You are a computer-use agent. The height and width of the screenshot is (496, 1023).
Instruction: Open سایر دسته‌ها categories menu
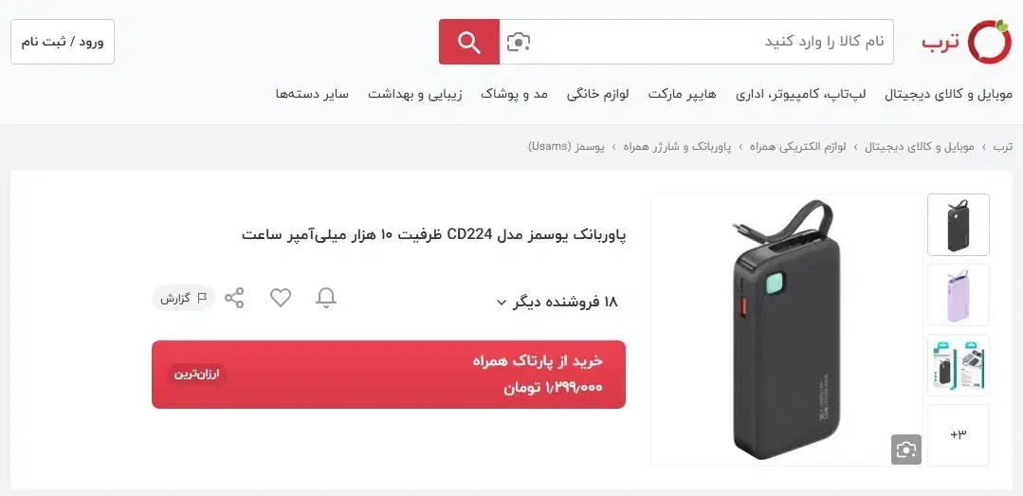pyautogui.click(x=312, y=95)
